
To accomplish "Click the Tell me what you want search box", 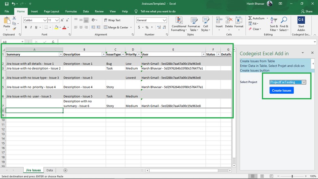I will coord(158,11).
